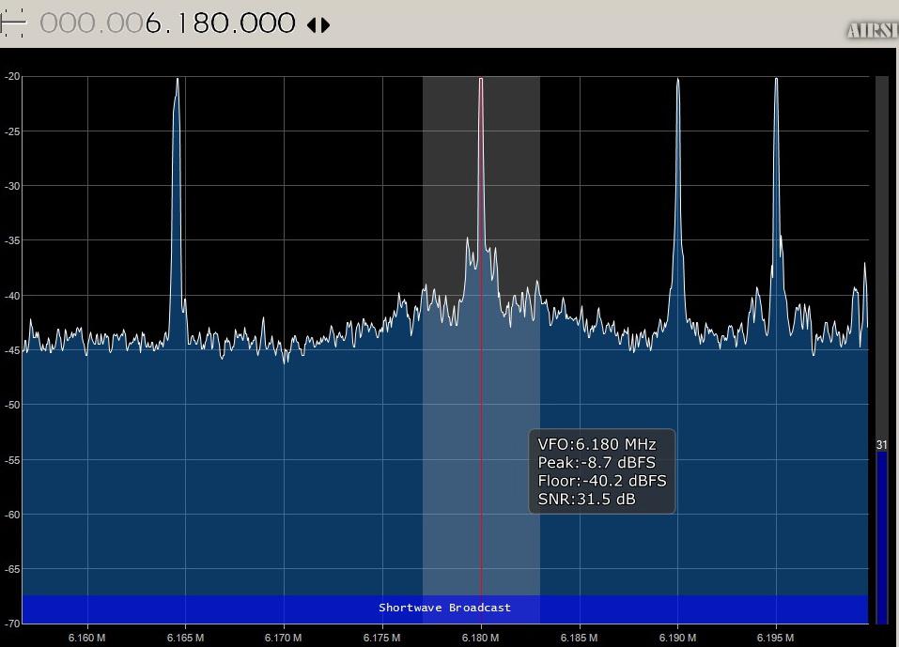The height and width of the screenshot is (647, 899).
Task: Click the "31" value above the SNR meter
Action: [881, 445]
